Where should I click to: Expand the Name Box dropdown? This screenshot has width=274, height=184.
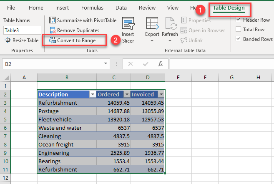[x=106, y=64]
